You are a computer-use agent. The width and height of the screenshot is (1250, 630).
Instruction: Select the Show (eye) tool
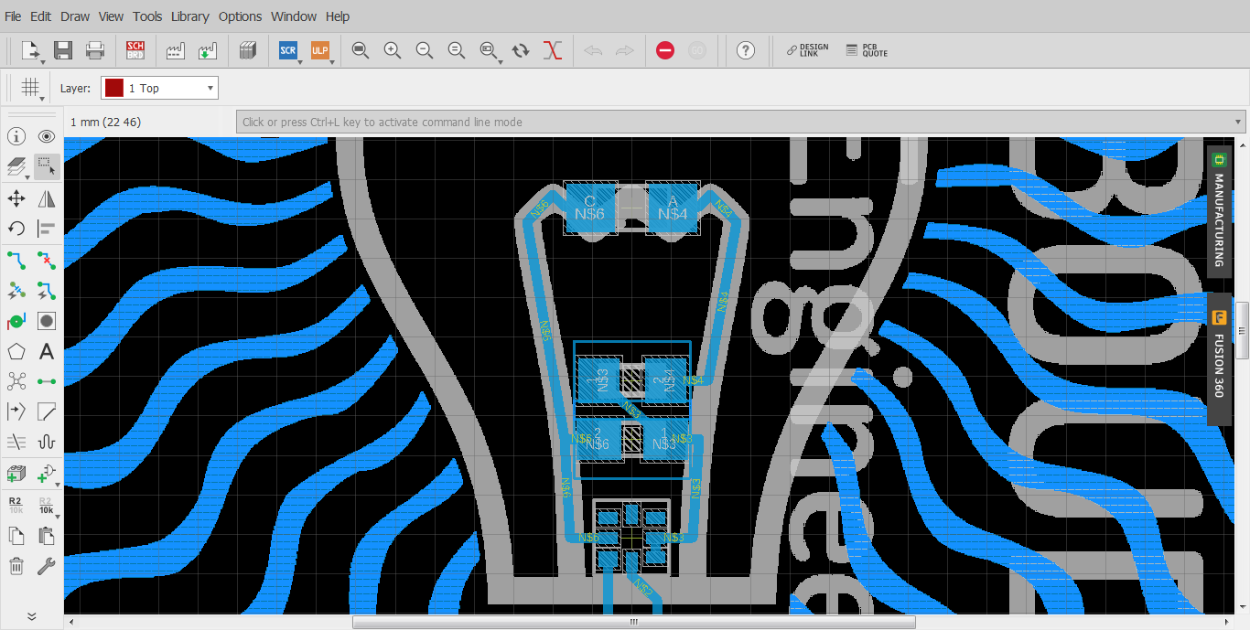click(x=47, y=137)
